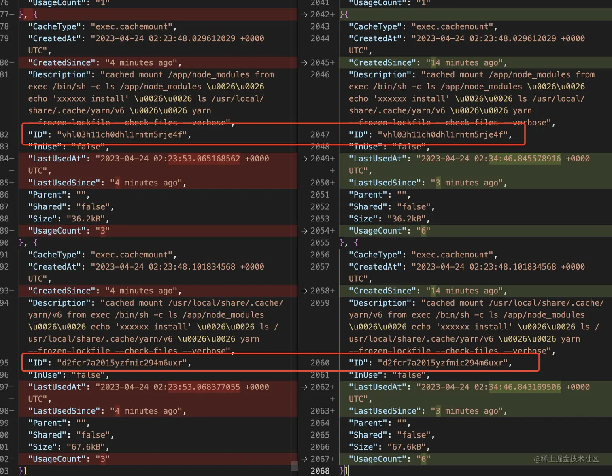
Task: Click CreatedAt timestamp 02:23:48.101834568 in right pane
Action: pos(513,267)
